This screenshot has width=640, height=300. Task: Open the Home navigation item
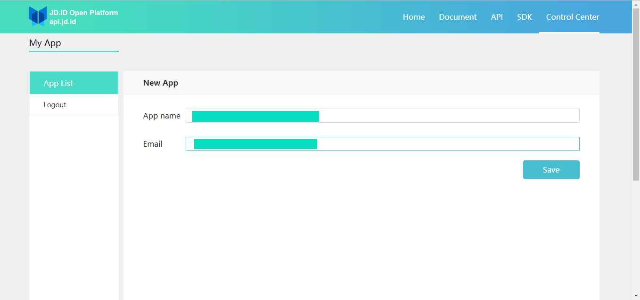414,17
